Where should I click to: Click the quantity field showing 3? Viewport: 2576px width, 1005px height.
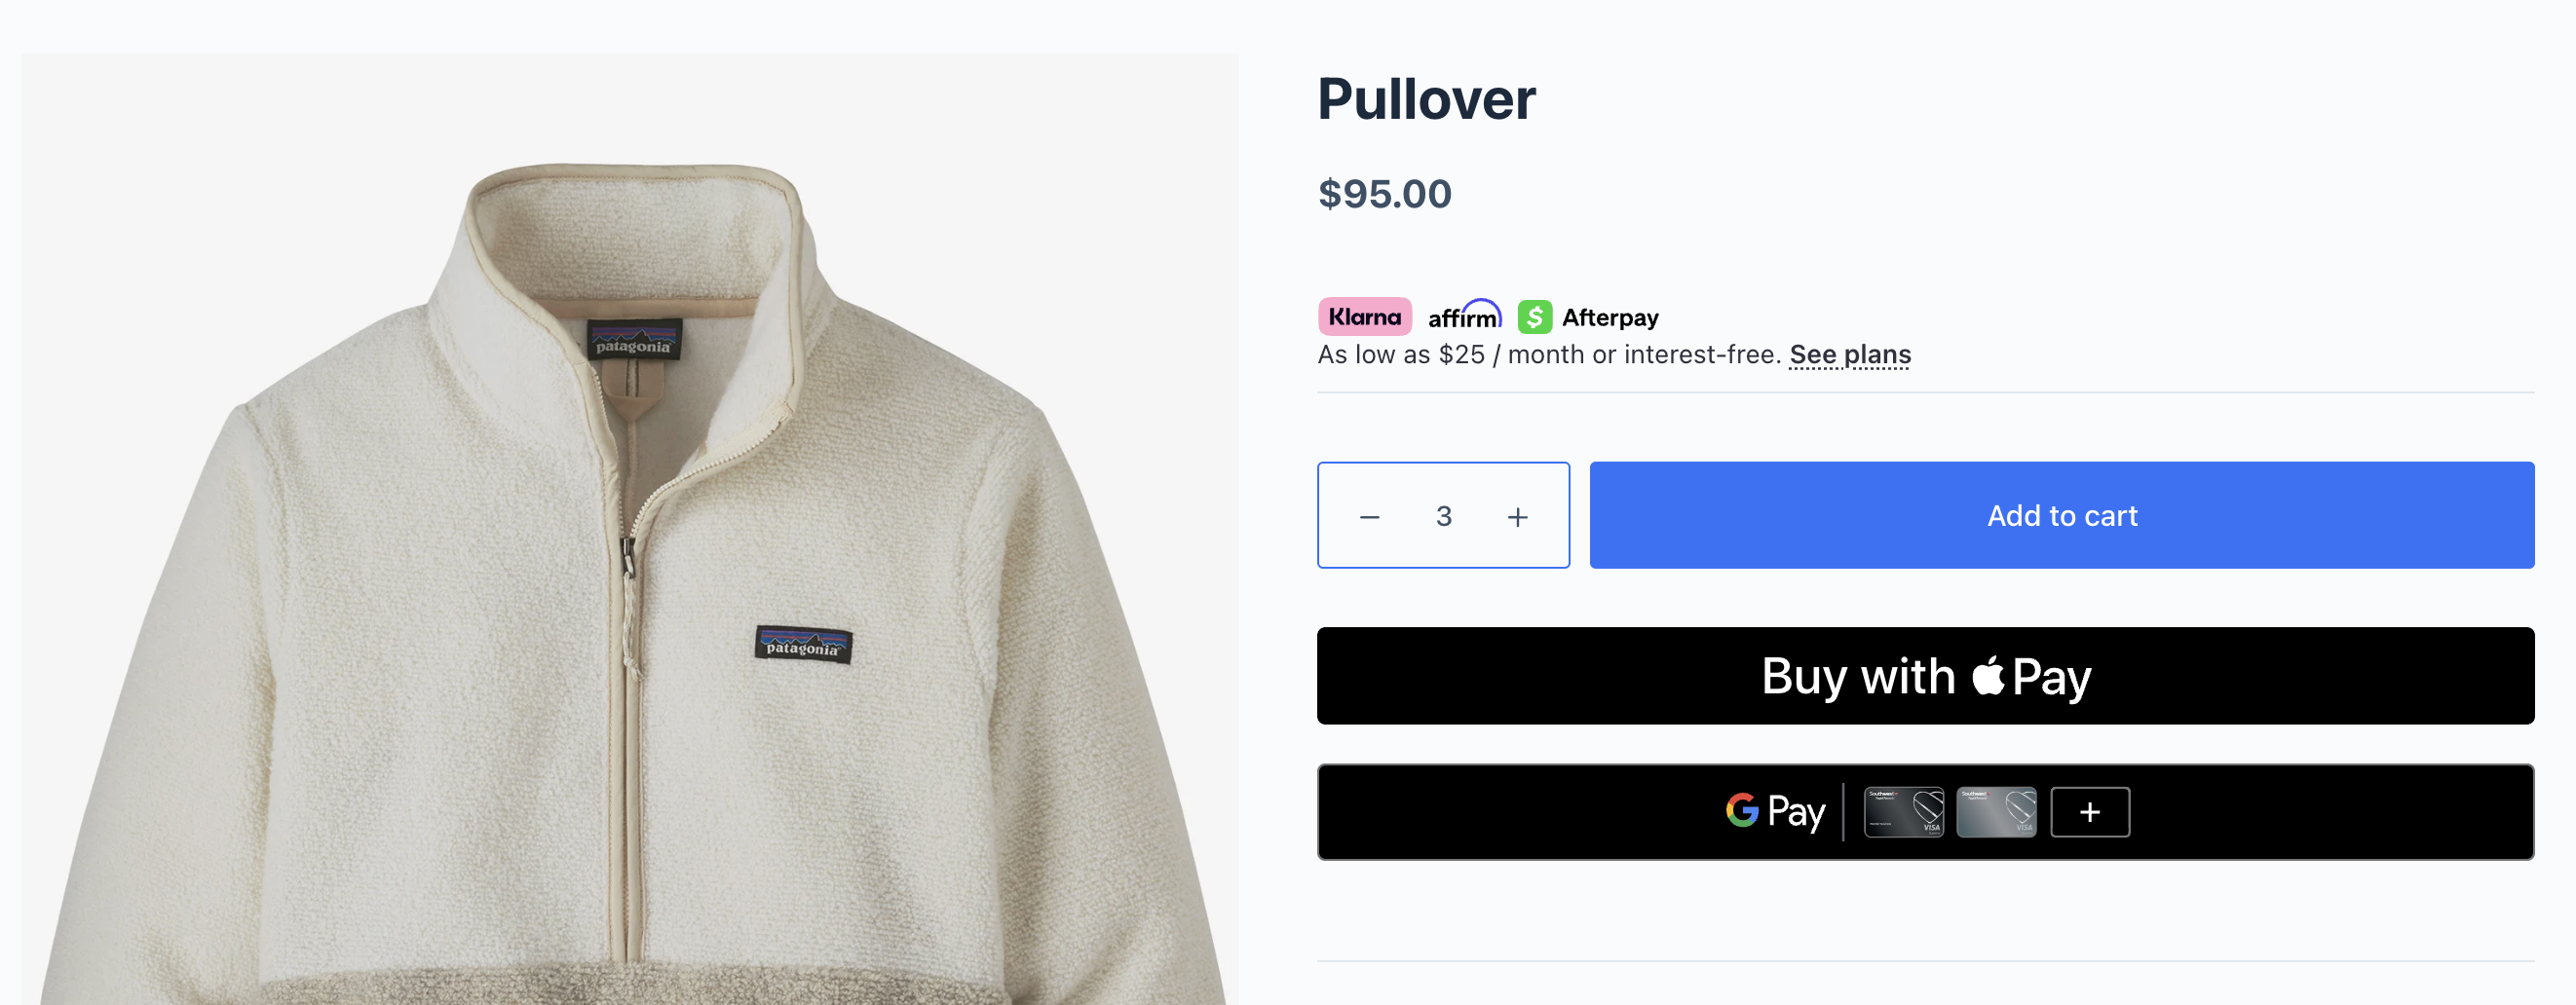click(x=1443, y=516)
